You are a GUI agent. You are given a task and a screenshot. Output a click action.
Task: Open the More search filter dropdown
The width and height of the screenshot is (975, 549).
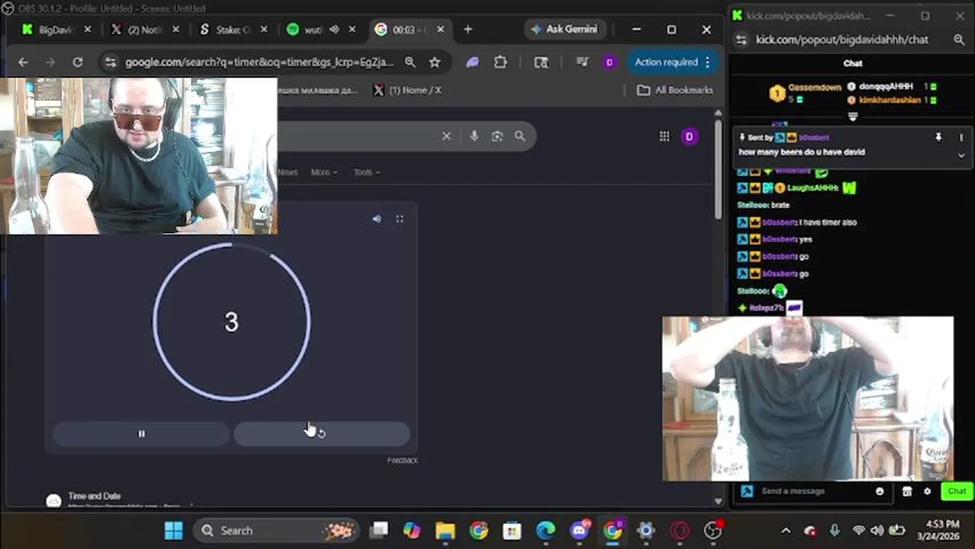point(323,172)
